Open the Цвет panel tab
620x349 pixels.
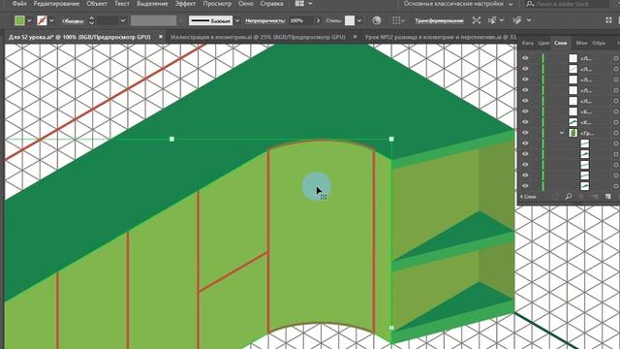point(544,43)
